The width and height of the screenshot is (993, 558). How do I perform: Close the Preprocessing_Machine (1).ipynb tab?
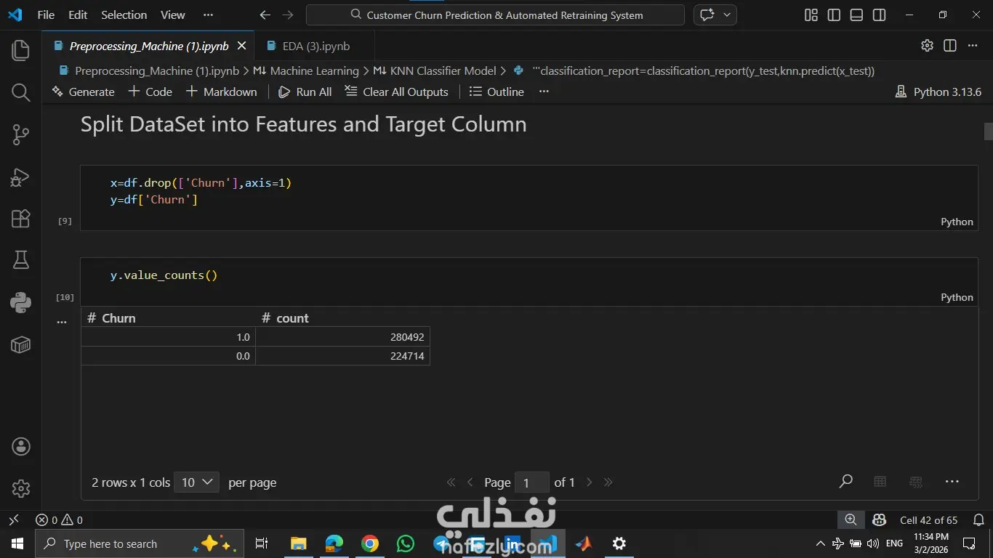[x=241, y=46]
